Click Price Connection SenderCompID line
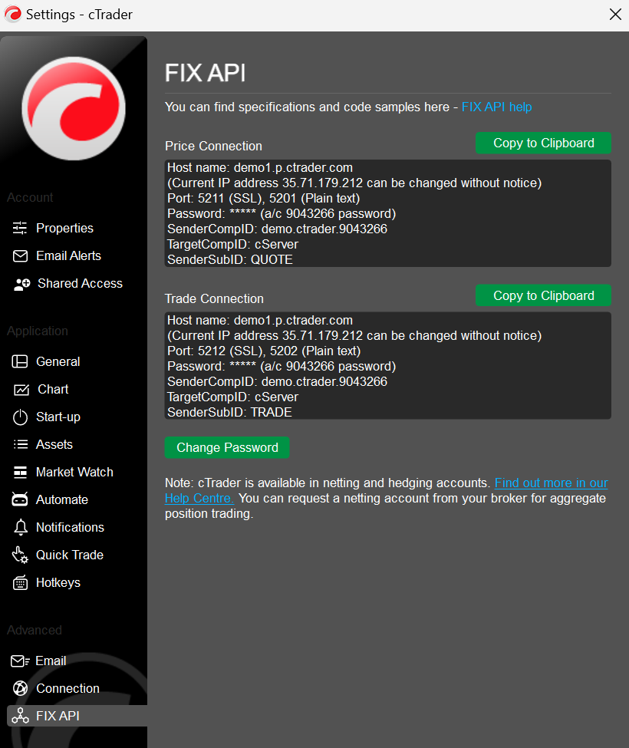The width and height of the screenshot is (629, 748). (277, 229)
